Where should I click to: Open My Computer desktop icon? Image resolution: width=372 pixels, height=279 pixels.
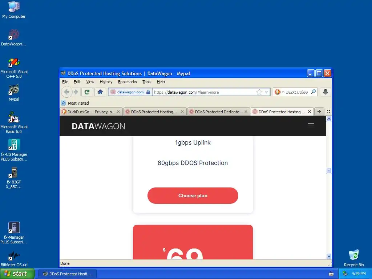click(x=14, y=10)
